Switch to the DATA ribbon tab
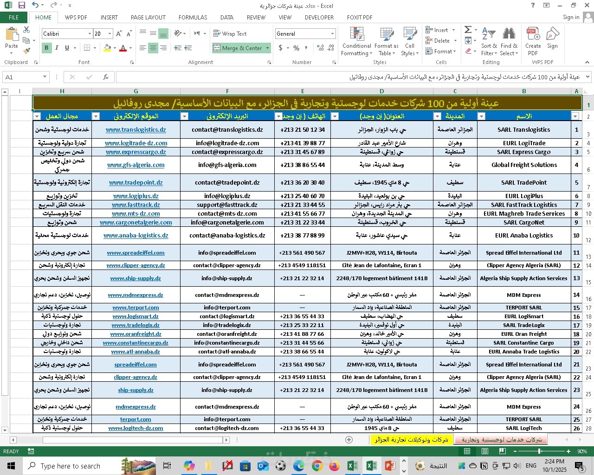Image resolution: width=594 pixels, height=475 pixels. (x=227, y=18)
